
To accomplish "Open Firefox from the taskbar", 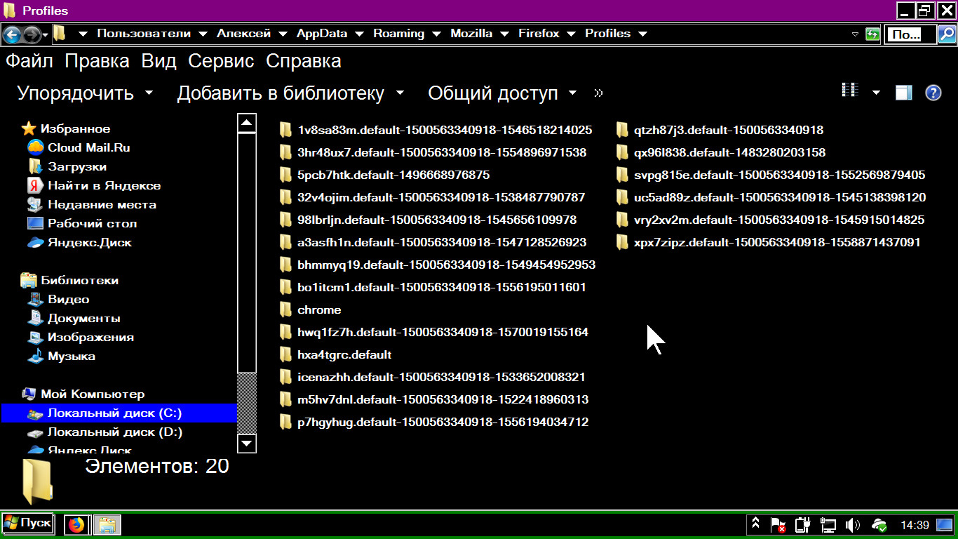I will [x=76, y=524].
